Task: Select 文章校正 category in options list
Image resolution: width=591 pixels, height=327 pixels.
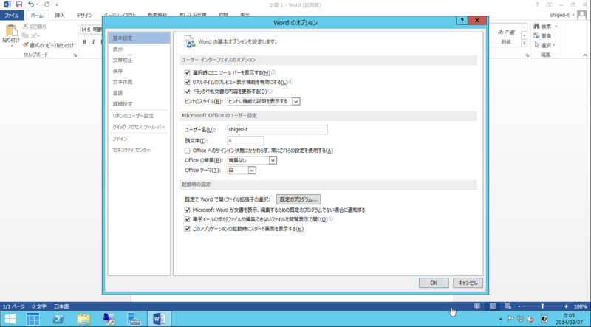Action: pyautogui.click(x=139, y=60)
